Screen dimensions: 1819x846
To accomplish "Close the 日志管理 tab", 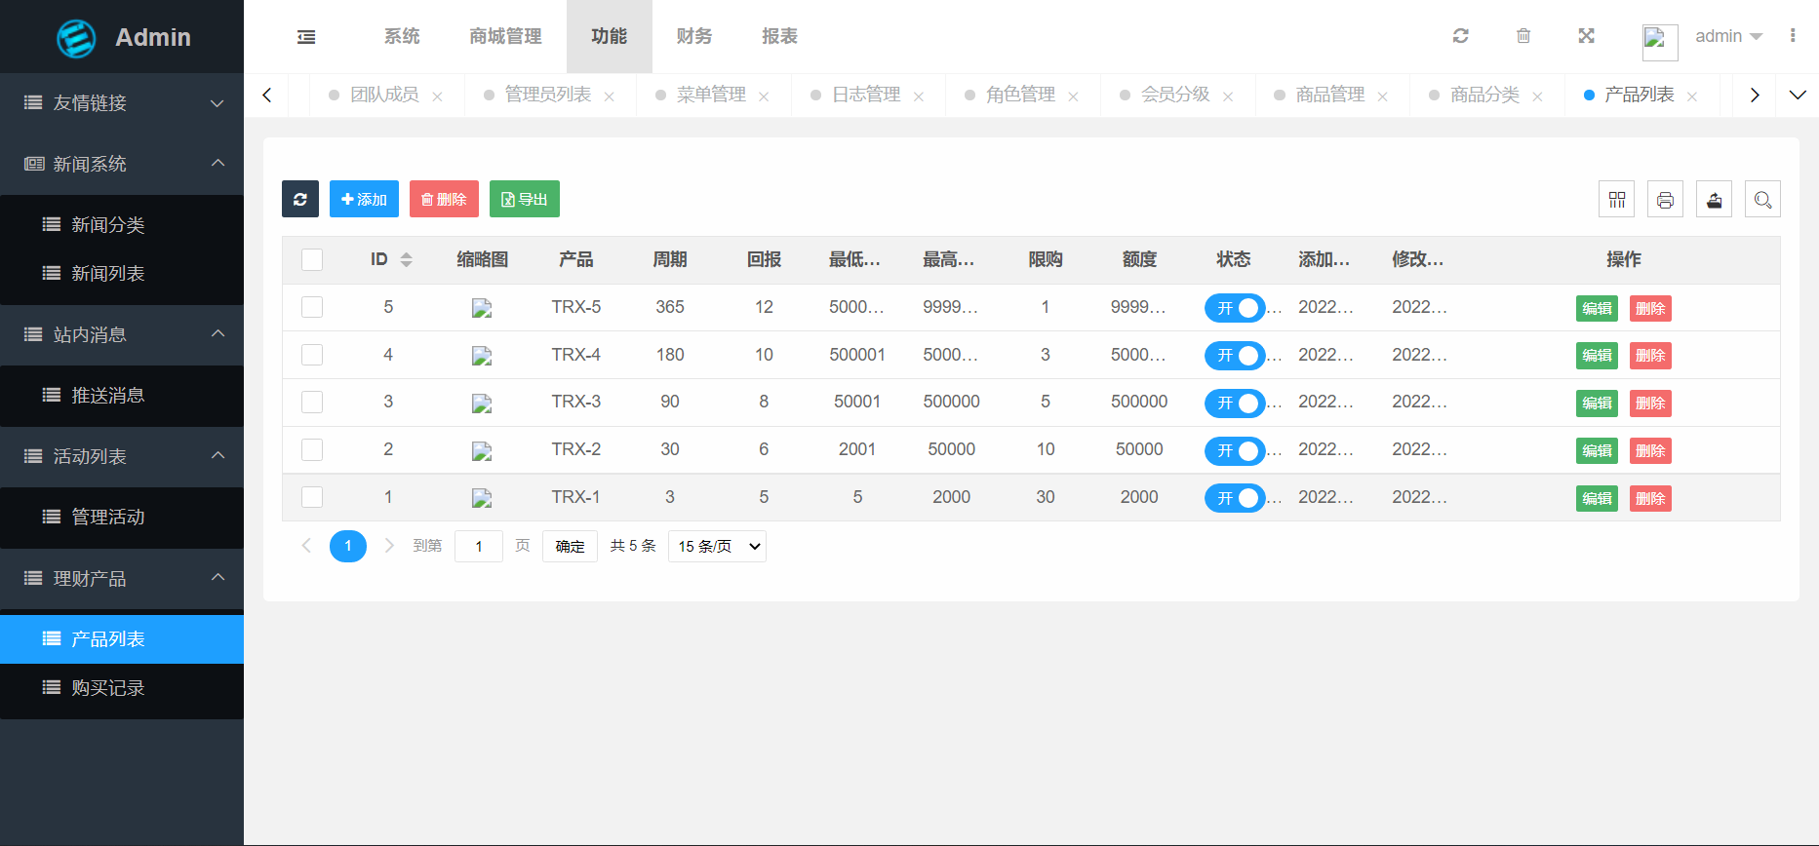I will [x=919, y=96].
